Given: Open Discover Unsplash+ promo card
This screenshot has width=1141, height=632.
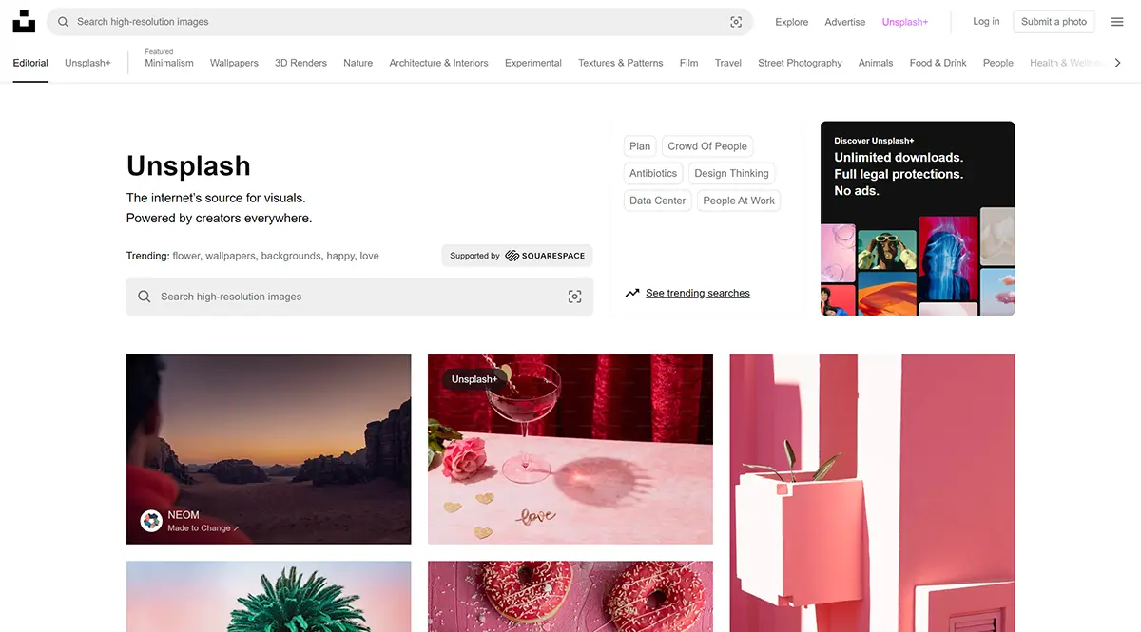Looking at the screenshot, I should pyautogui.click(x=918, y=219).
